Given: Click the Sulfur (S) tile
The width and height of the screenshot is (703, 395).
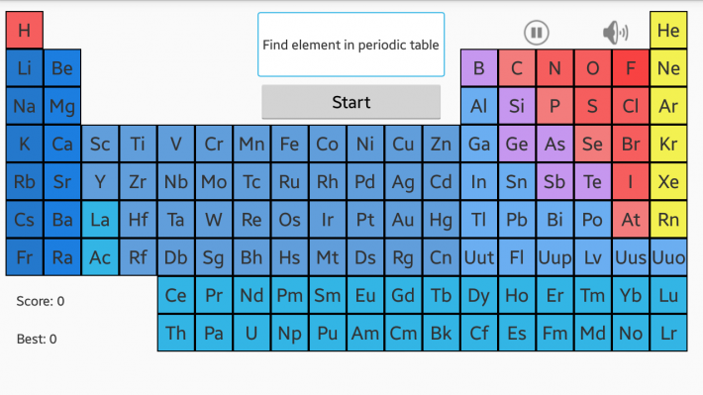Looking at the screenshot, I should point(593,106).
